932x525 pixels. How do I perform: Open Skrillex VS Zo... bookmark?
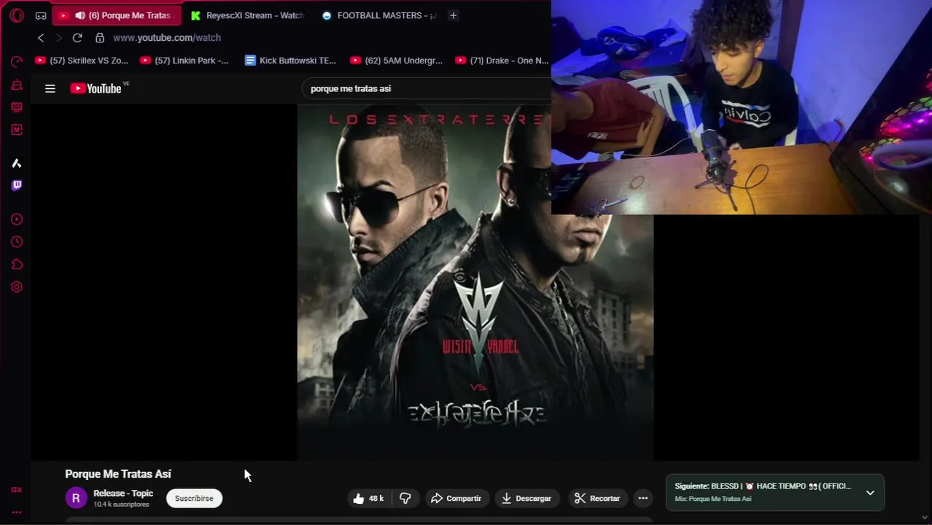tap(82, 61)
